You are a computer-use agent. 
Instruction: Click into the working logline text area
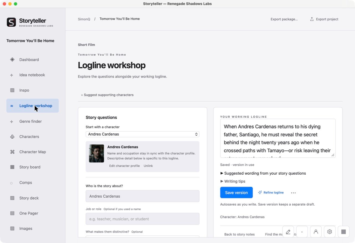tap(278, 138)
